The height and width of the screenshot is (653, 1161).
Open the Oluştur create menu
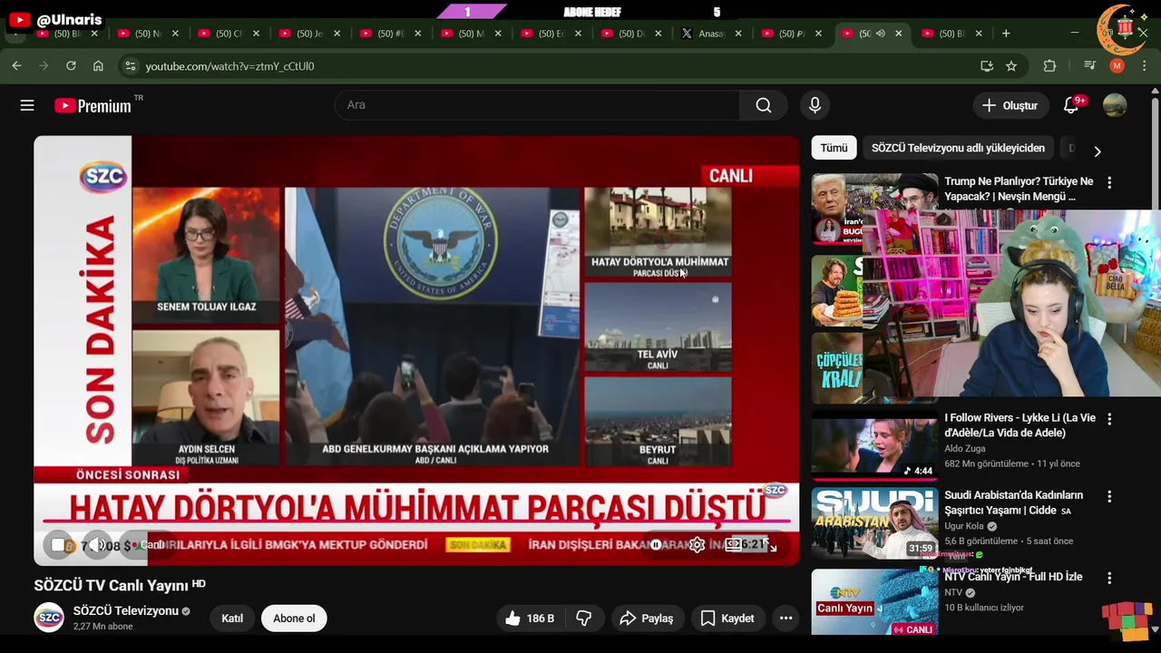coord(1010,105)
